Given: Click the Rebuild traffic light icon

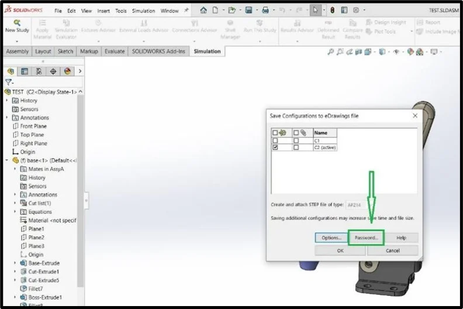Looking at the screenshot, I should click(x=332, y=11).
